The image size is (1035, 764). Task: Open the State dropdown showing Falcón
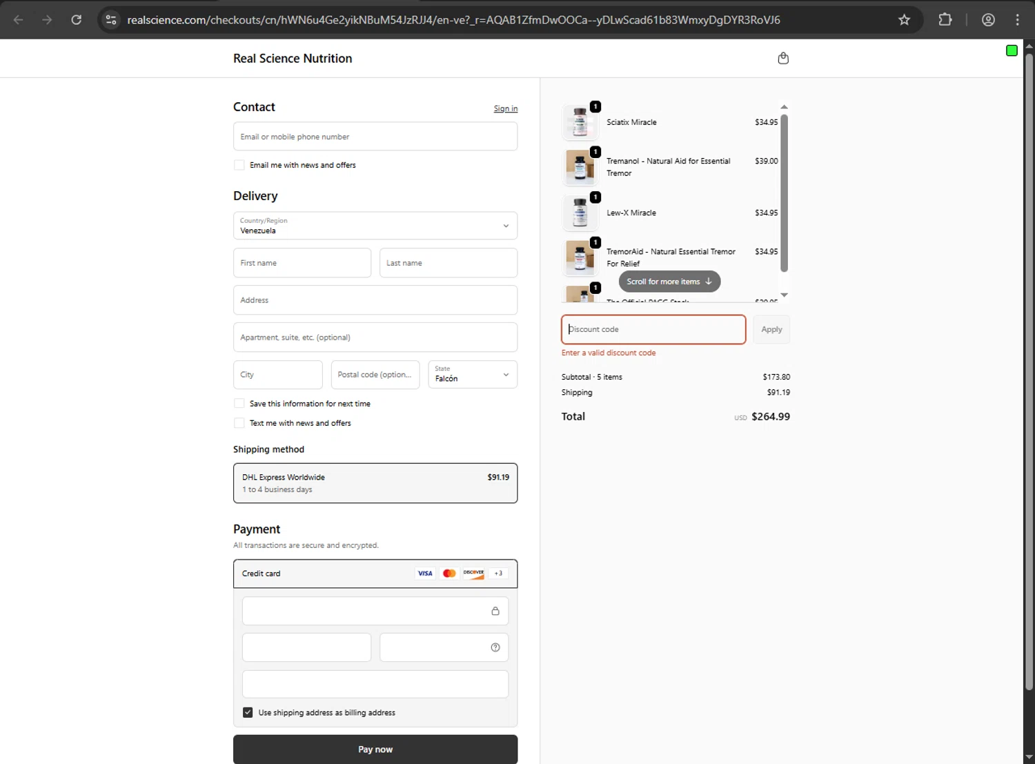473,374
